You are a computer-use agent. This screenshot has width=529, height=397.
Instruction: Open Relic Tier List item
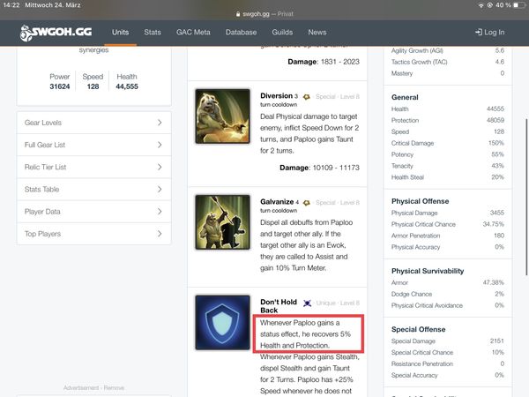click(93, 167)
